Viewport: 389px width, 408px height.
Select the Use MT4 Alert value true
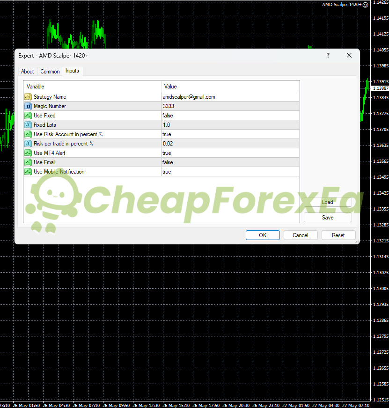[167, 153]
